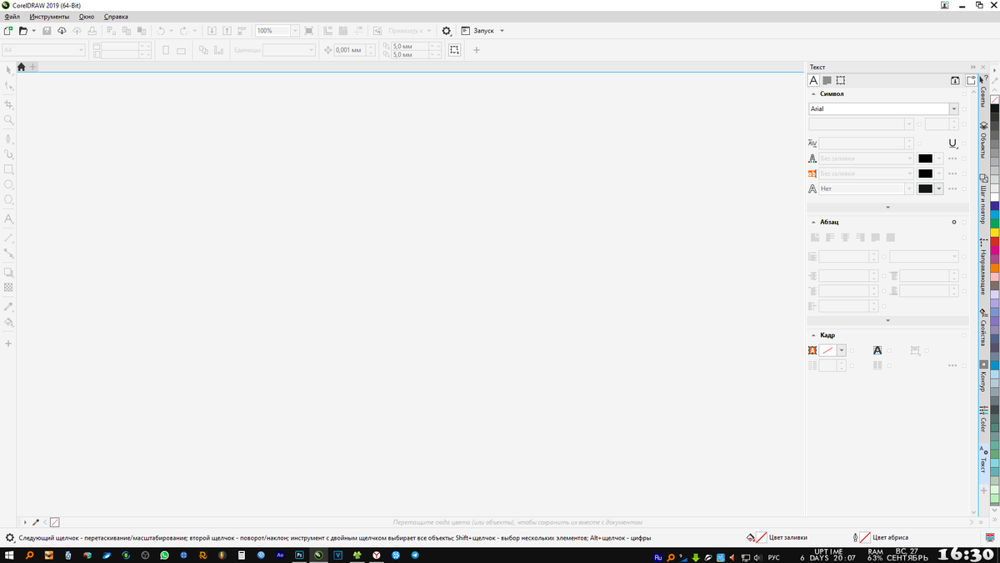
Task: Switch to the Советы docker tab
Action: (x=983, y=93)
